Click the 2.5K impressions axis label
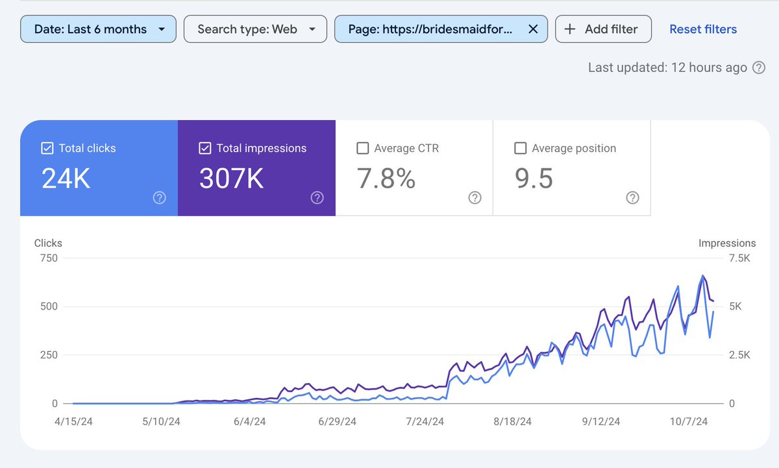779x468 pixels. (740, 355)
